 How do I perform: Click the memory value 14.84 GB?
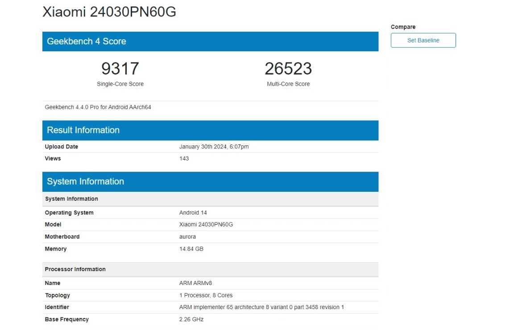(x=191, y=249)
